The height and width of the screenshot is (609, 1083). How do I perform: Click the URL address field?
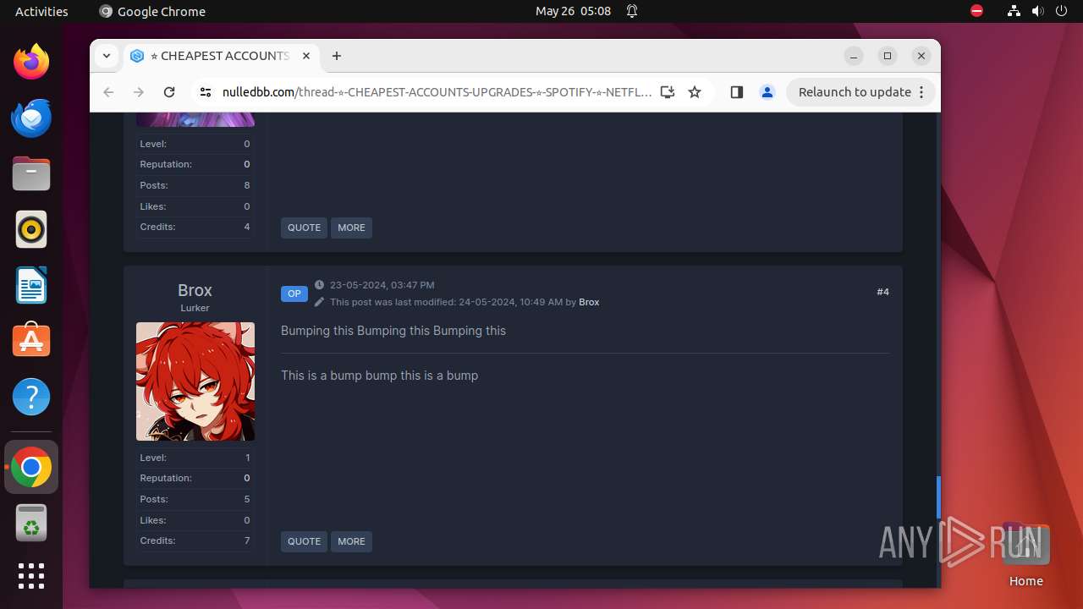[437, 92]
